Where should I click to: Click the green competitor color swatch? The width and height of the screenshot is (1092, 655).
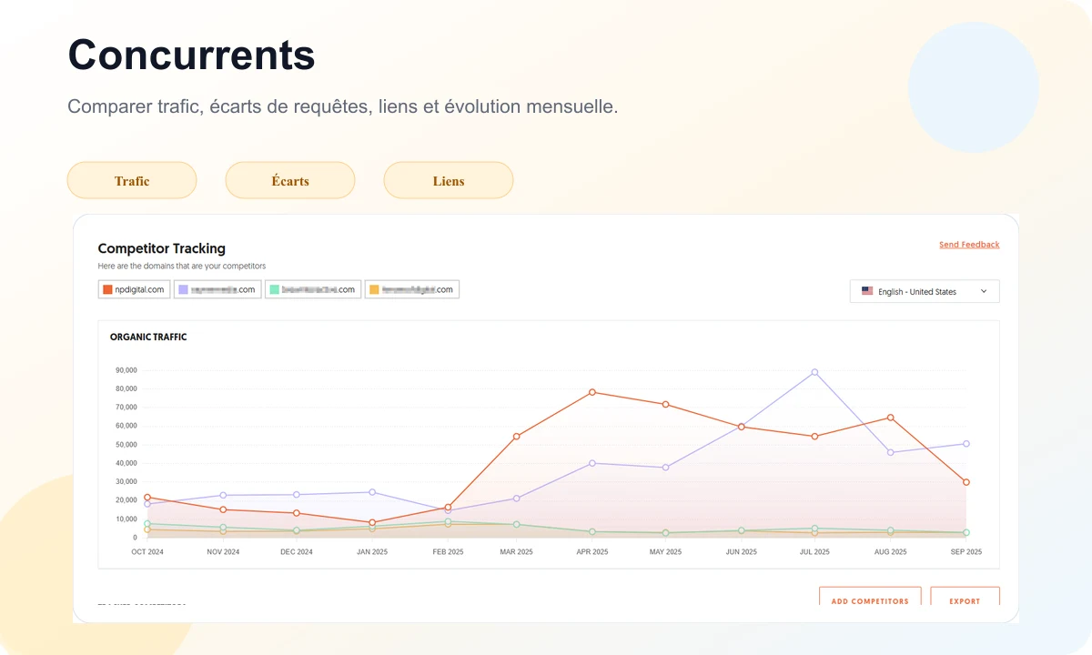point(274,289)
